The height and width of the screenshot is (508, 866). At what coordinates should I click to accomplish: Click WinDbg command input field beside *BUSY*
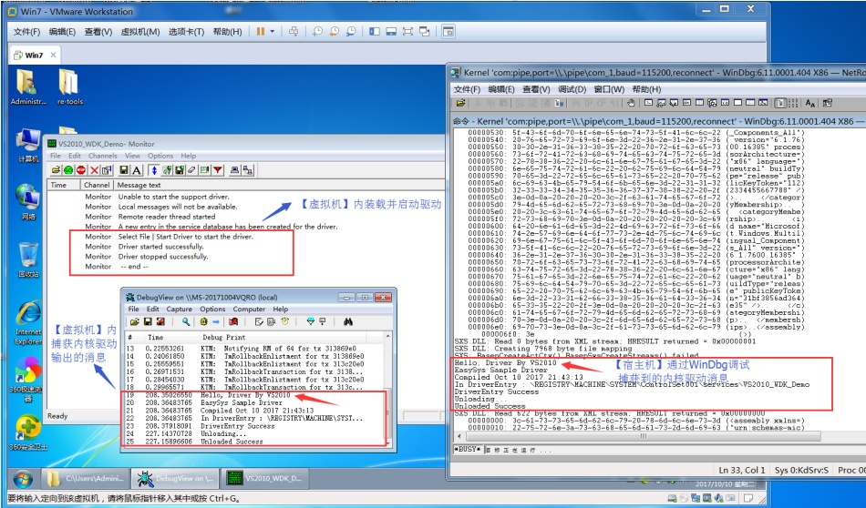[674, 450]
